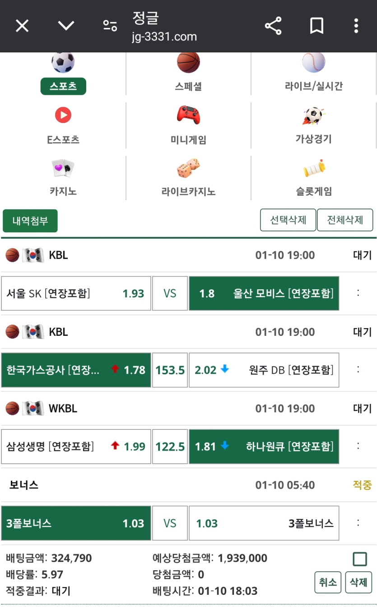Select 서울 SK odds 1.93

click(76, 293)
